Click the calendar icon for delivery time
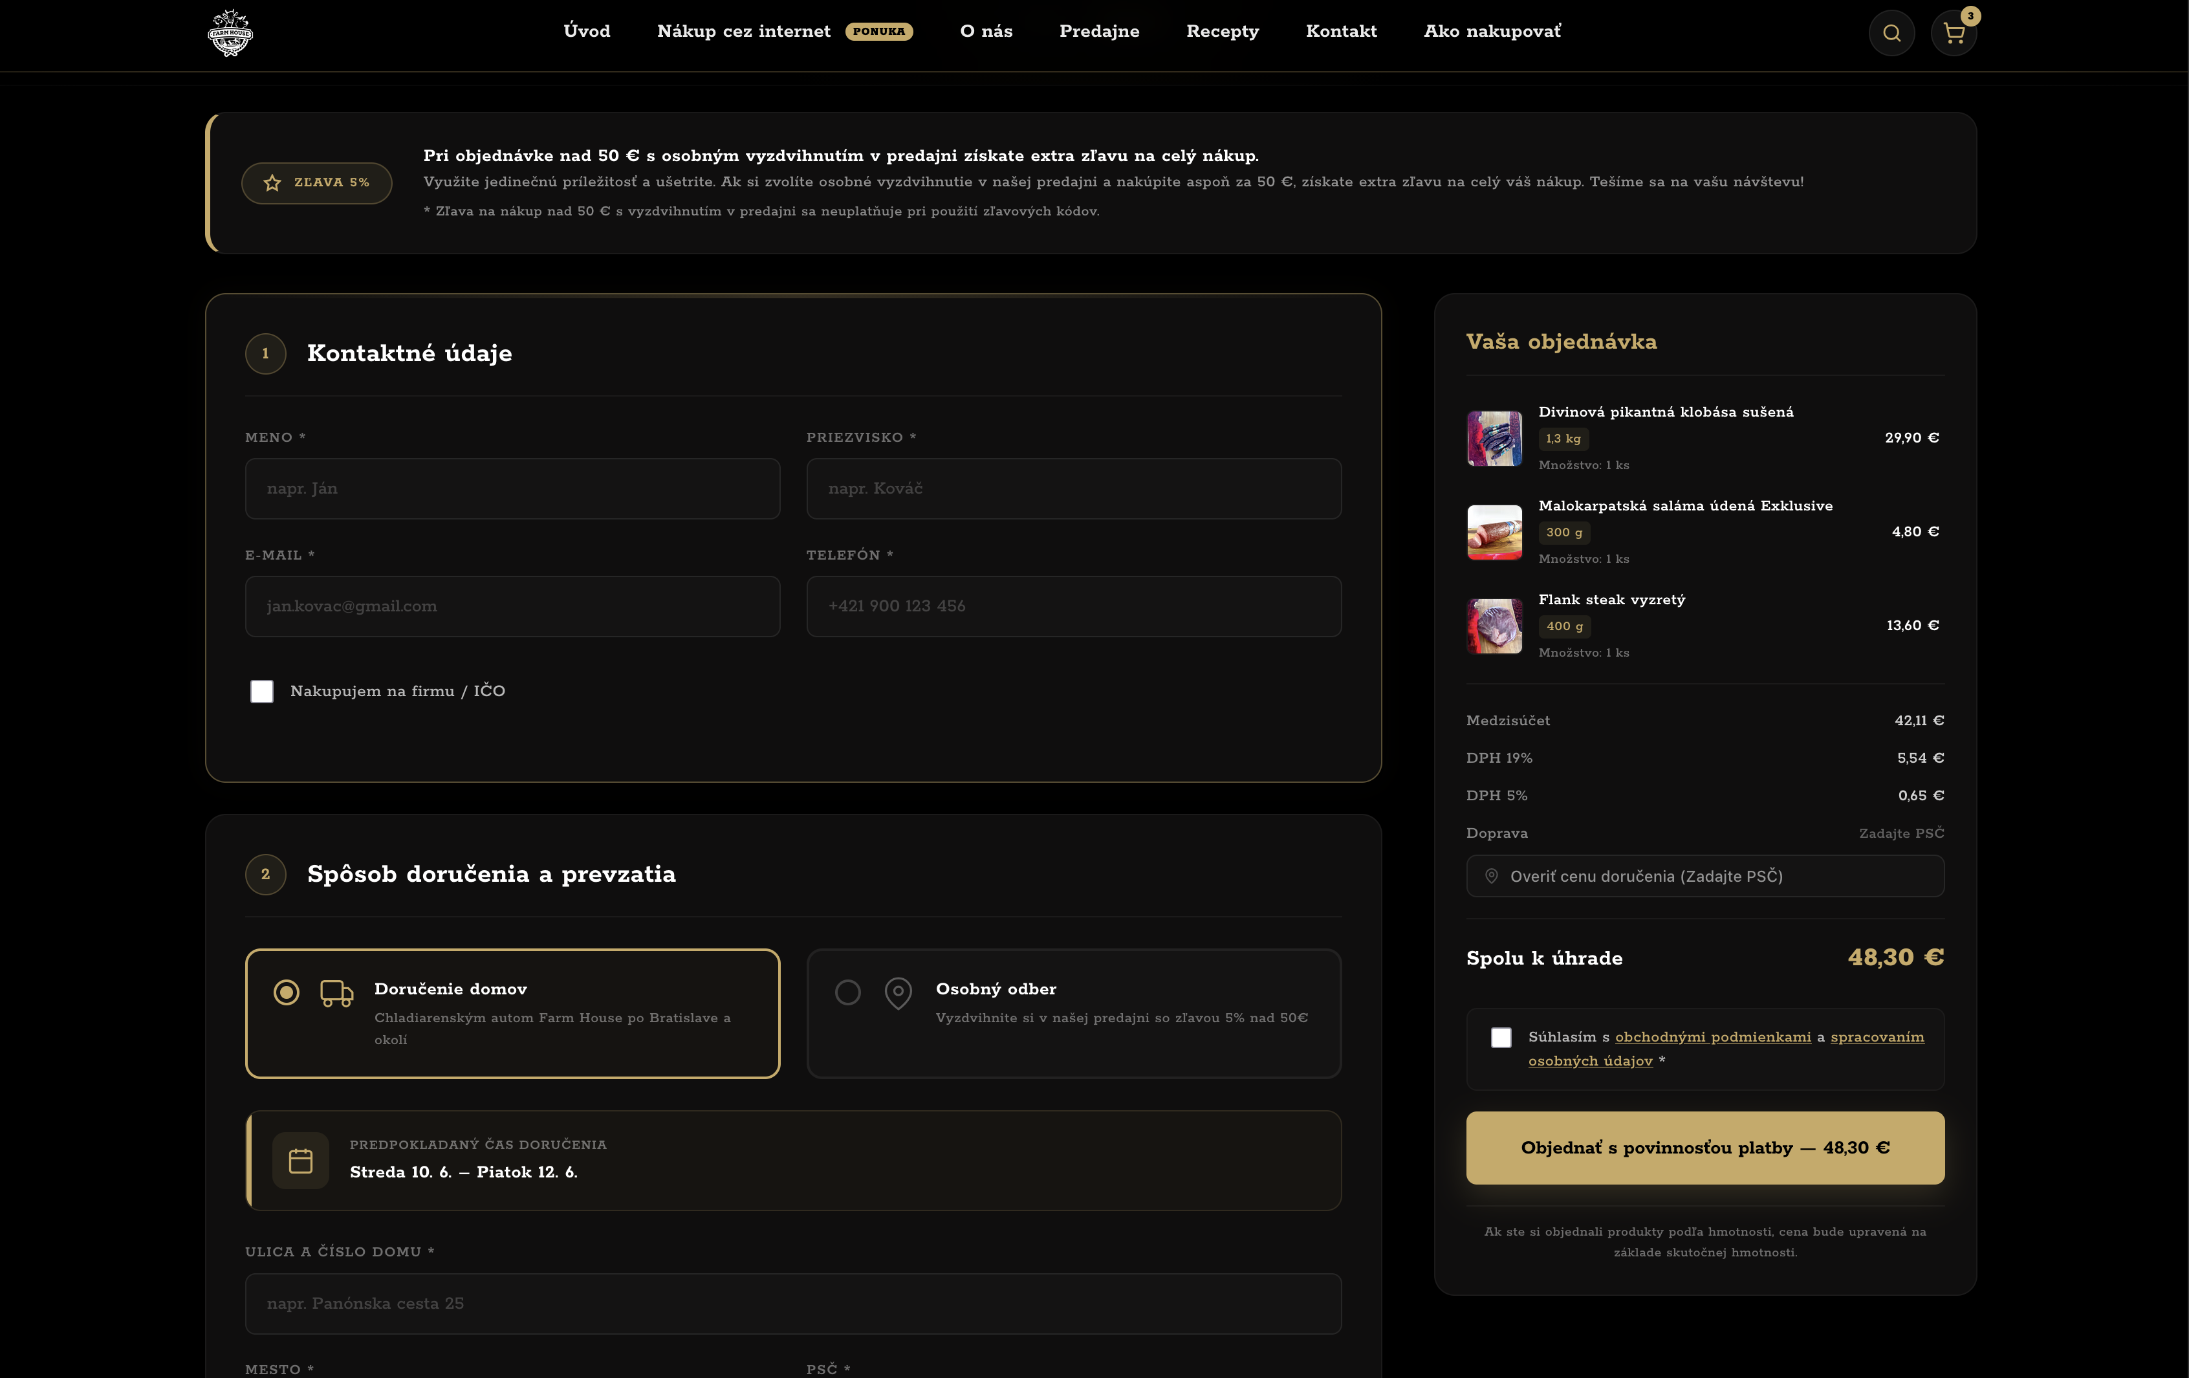The image size is (2189, 1378). click(301, 1161)
